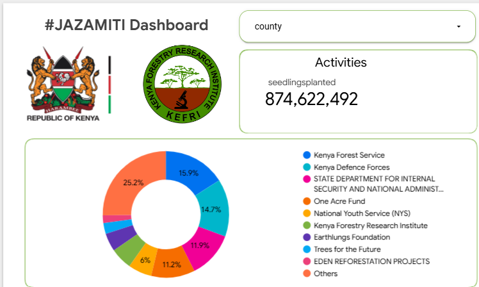
Task: Select Earthlungs Foundation legend label
Action: (x=352, y=237)
